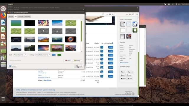Click wallpaper list vertical scrollbar
This screenshot has height=106, width=189.
coord(82,31)
